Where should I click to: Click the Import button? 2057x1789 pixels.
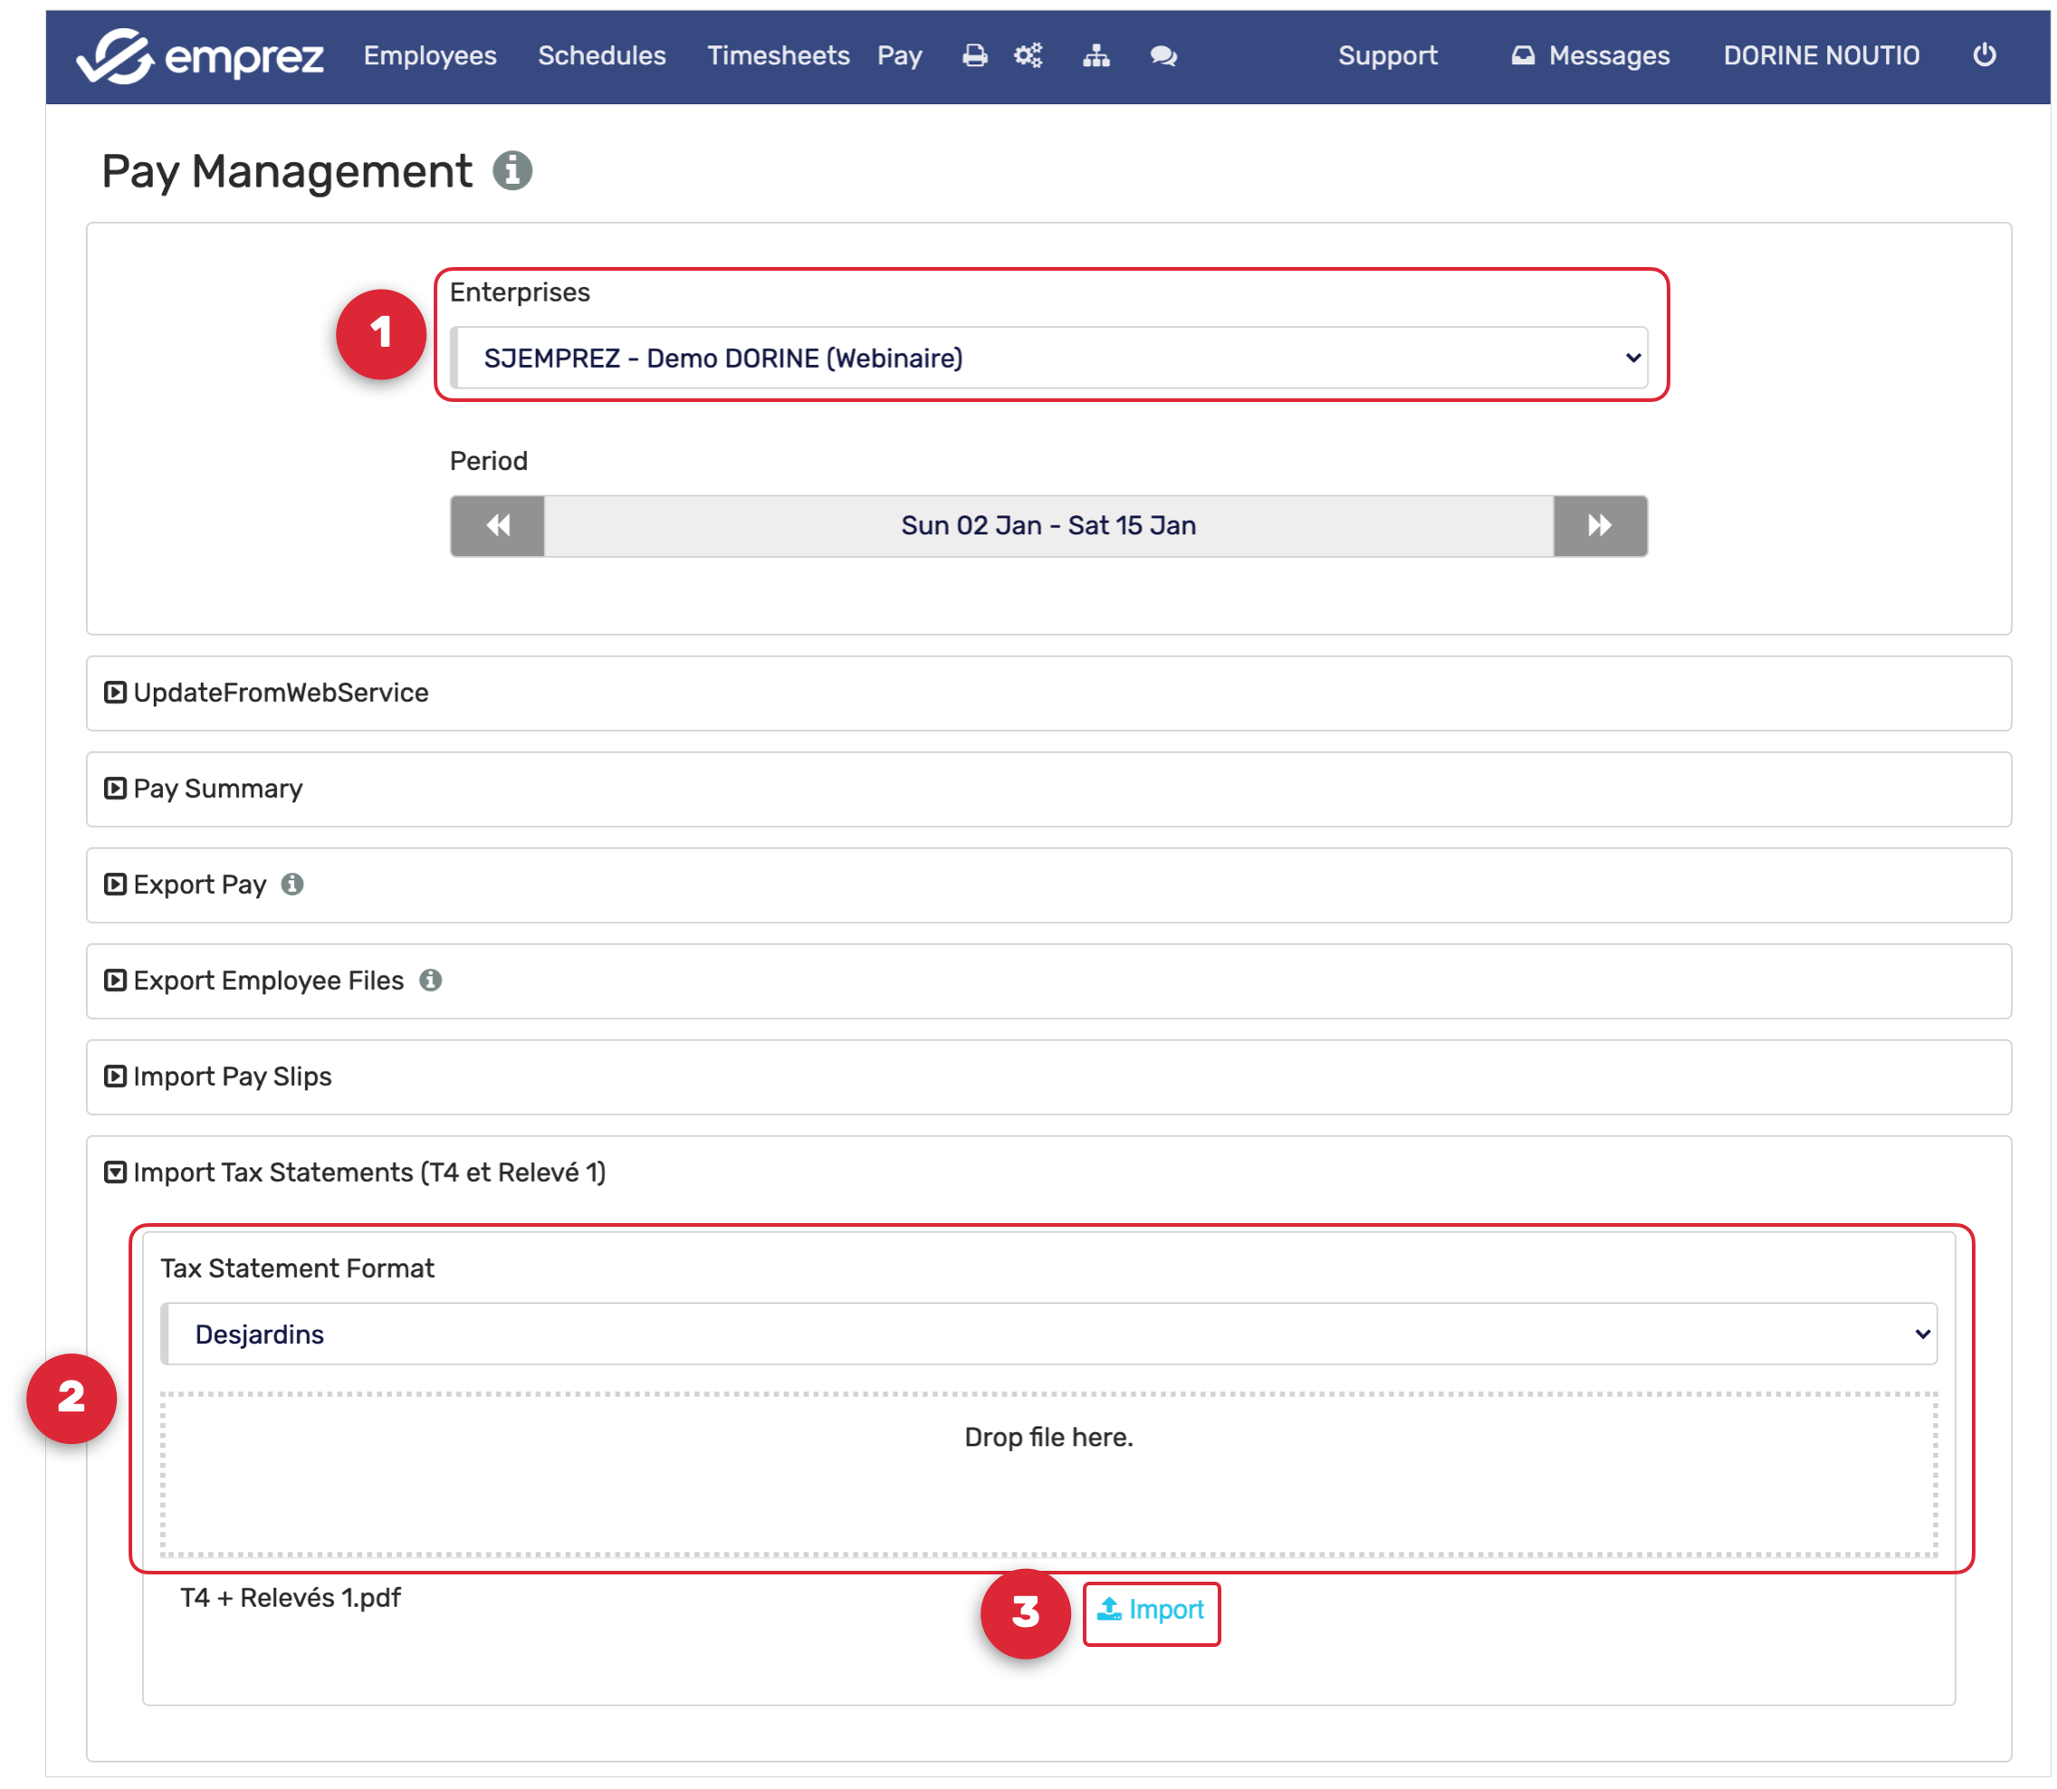[x=1151, y=1611]
